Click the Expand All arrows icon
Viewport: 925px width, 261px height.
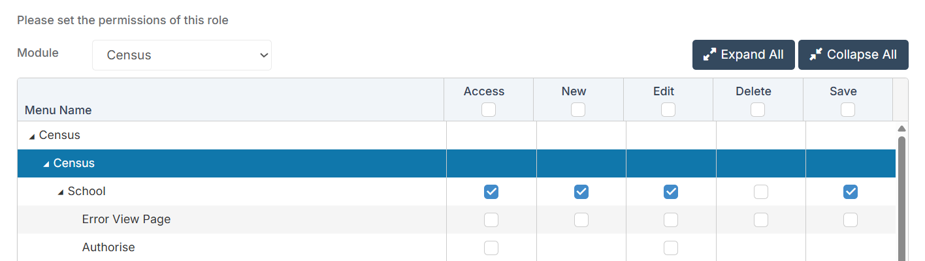point(709,55)
